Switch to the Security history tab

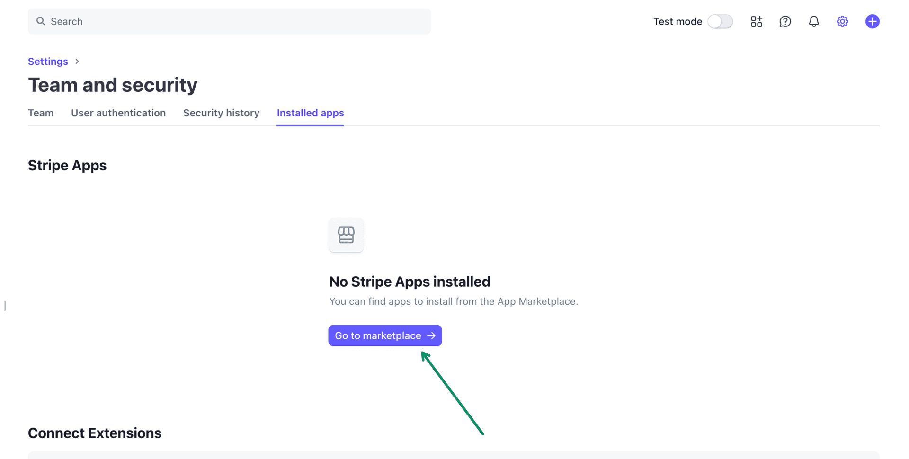click(x=221, y=113)
